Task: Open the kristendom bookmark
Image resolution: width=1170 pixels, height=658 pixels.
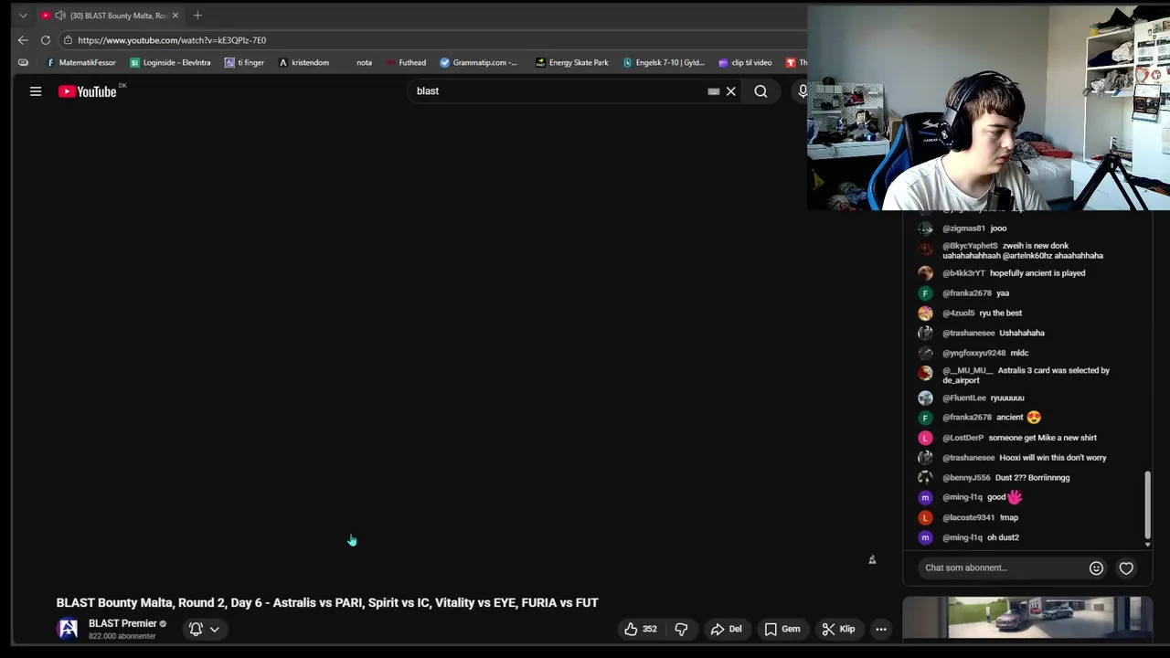Action: 303,62
